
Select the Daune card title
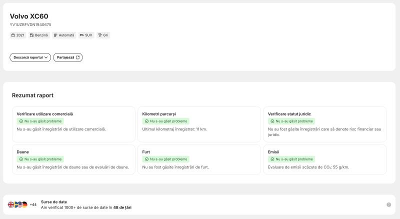click(22, 152)
